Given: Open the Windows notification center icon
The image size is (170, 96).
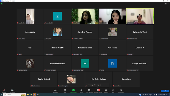Looking at the screenshot, I should (167, 95).
